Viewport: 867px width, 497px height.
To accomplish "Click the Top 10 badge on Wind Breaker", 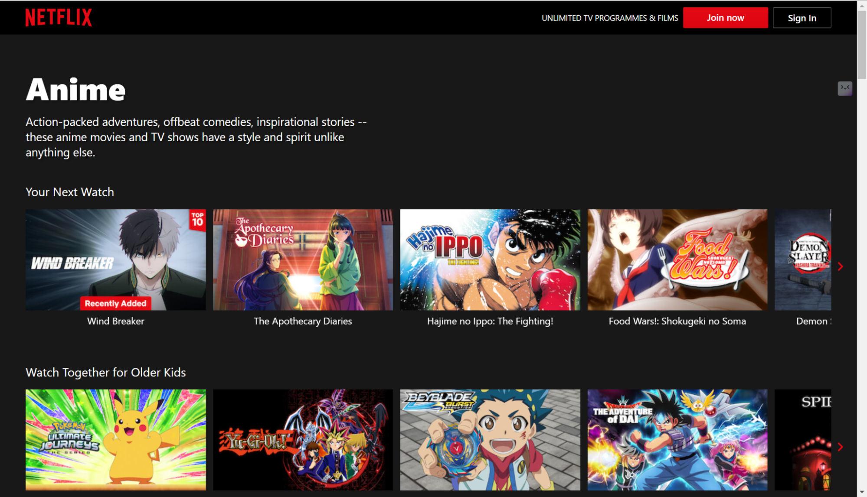I will pyautogui.click(x=197, y=220).
